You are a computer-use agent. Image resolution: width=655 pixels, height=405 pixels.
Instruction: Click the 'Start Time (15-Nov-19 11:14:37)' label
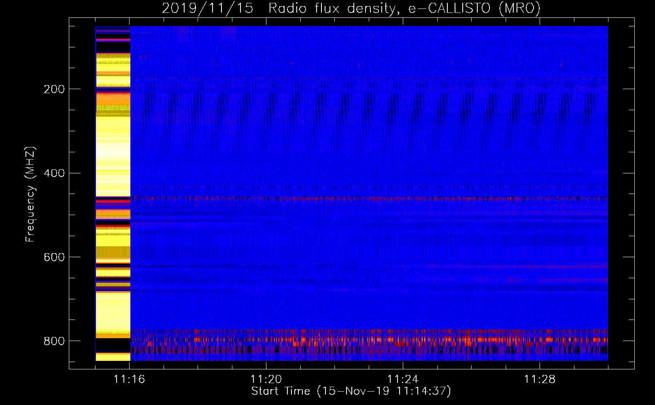click(x=351, y=391)
